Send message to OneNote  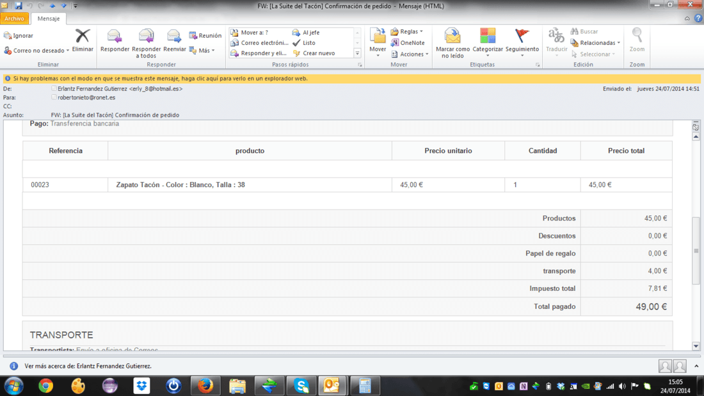coord(408,43)
